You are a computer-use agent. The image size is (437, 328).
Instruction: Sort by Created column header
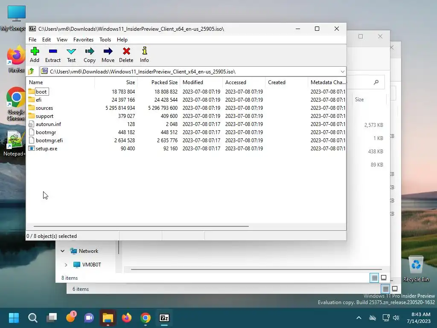point(286,82)
